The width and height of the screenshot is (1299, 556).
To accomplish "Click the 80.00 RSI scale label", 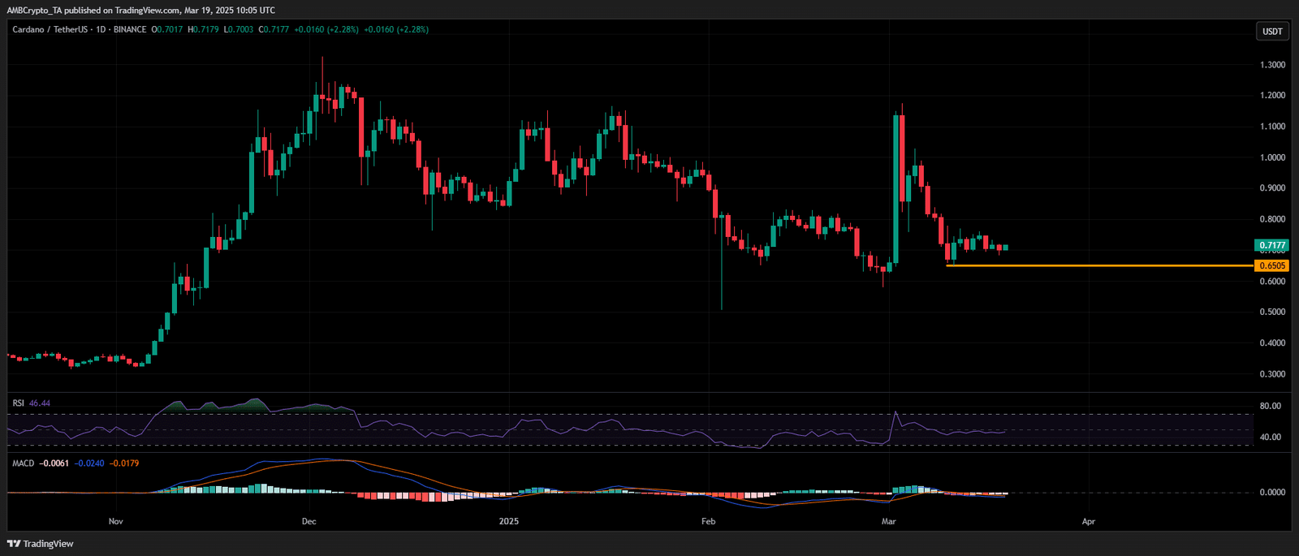I will [x=1270, y=406].
